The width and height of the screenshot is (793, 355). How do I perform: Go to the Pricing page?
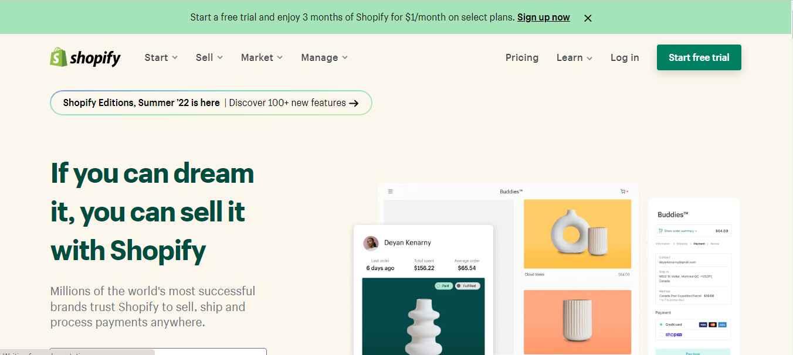tap(522, 57)
